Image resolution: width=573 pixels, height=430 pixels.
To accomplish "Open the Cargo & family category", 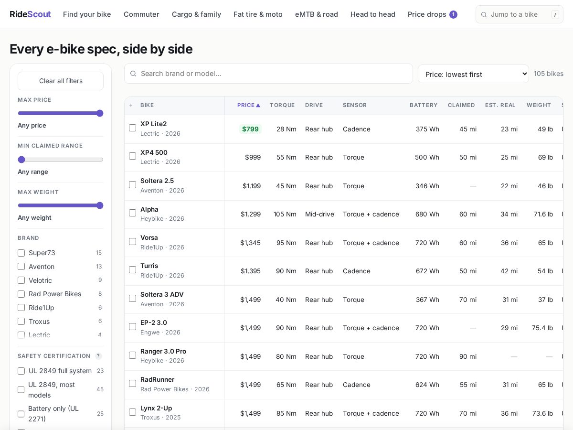I will [196, 14].
